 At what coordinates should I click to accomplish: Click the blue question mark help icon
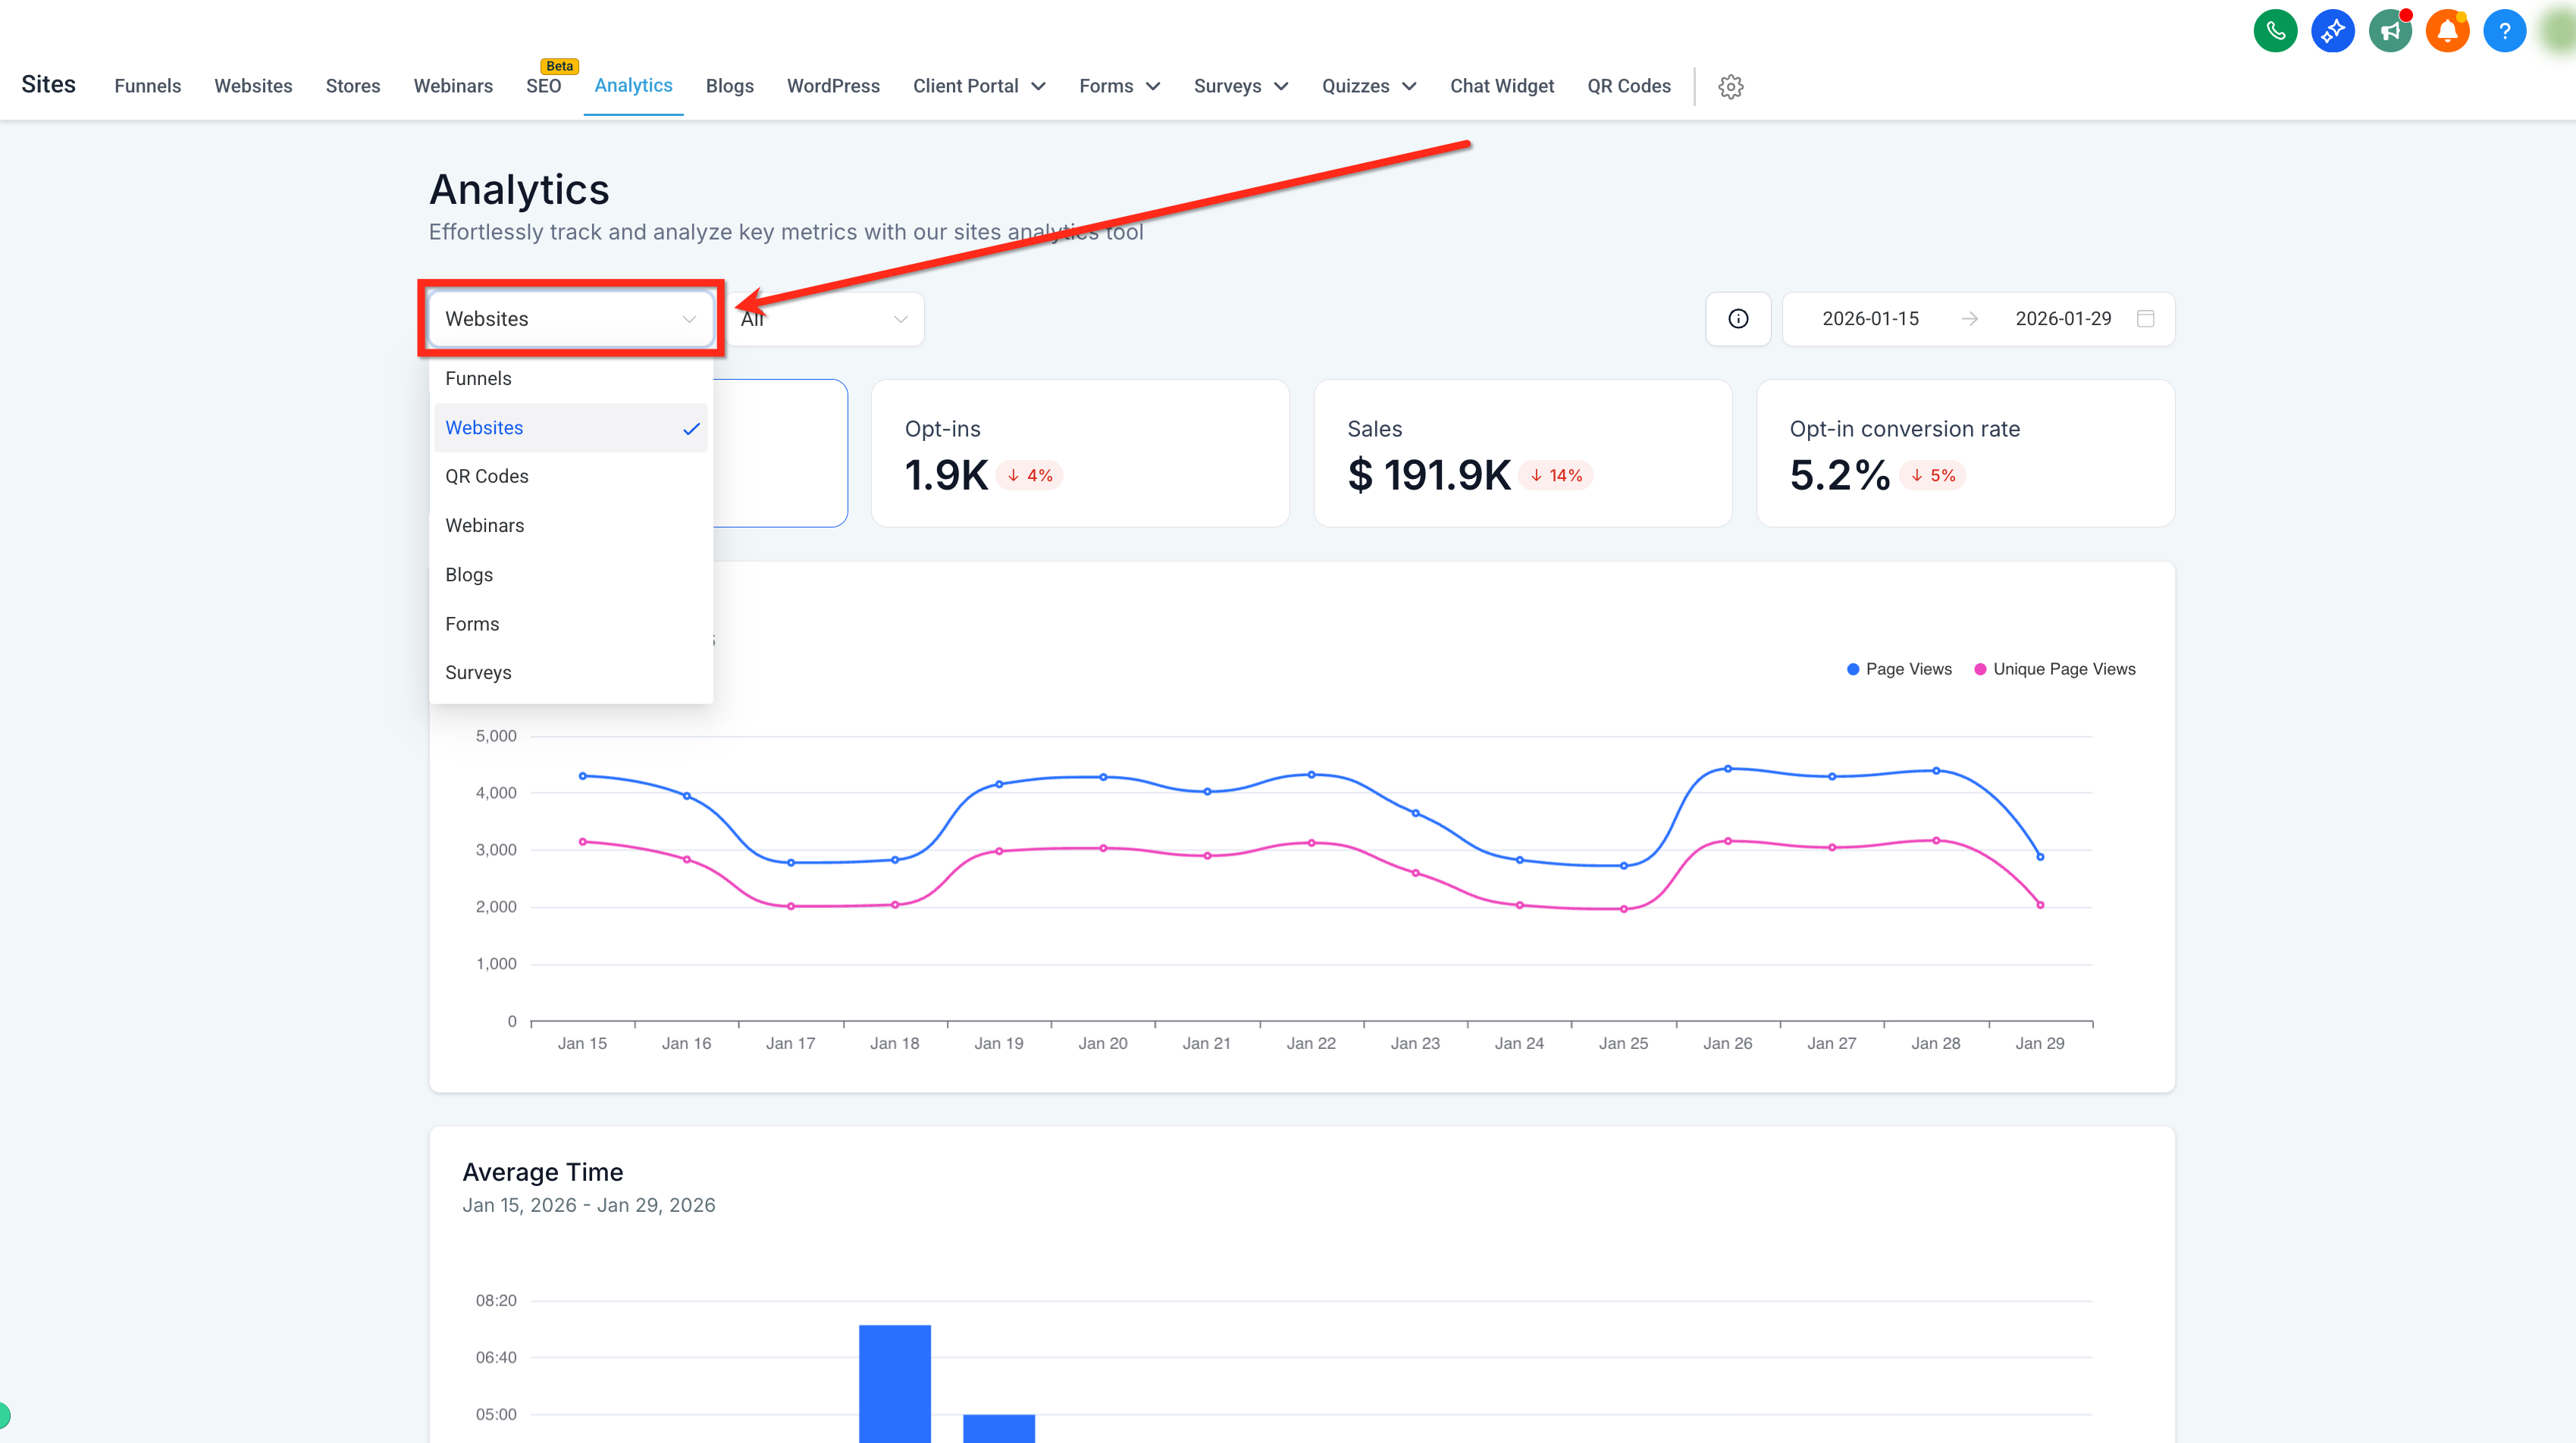coord(2504,31)
